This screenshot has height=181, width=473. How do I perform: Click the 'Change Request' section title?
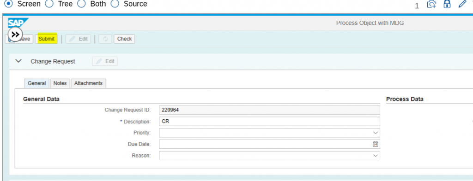pyautogui.click(x=53, y=61)
